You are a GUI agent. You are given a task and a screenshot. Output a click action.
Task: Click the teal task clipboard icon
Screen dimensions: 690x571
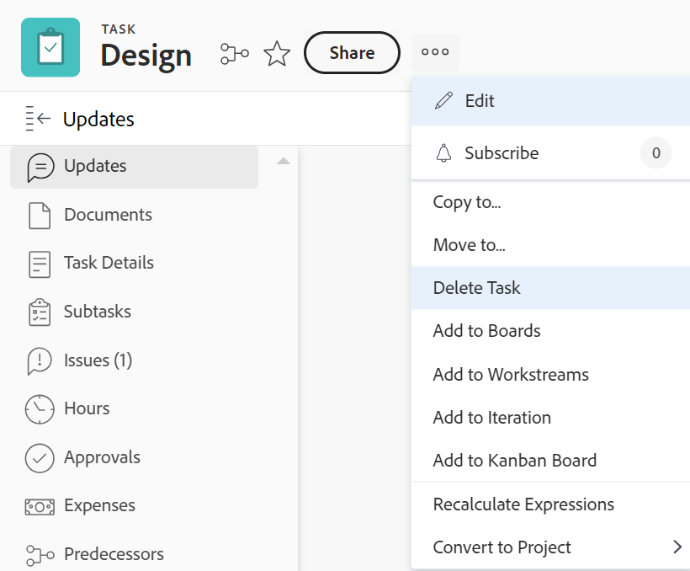pos(50,47)
